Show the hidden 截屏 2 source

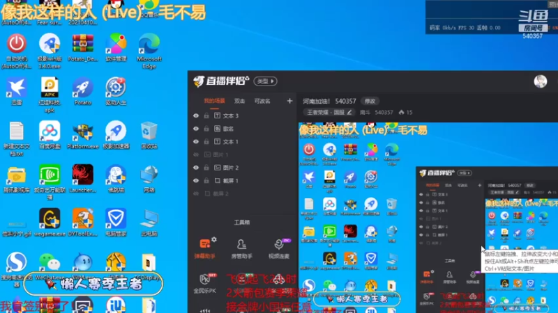[196, 193]
